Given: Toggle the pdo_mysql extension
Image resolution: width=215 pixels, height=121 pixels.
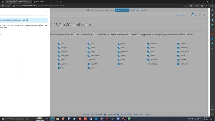Looking at the screenshot, I should tap(179, 52).
